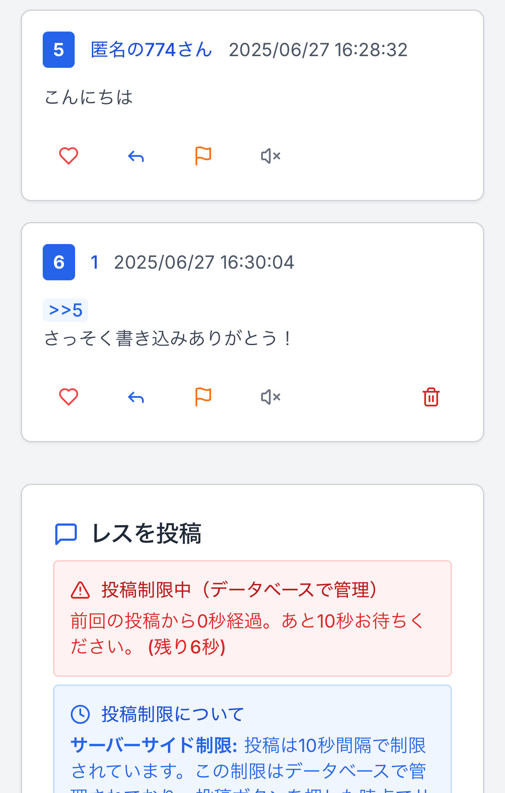Mute the author of post 6

pos(271,397)
